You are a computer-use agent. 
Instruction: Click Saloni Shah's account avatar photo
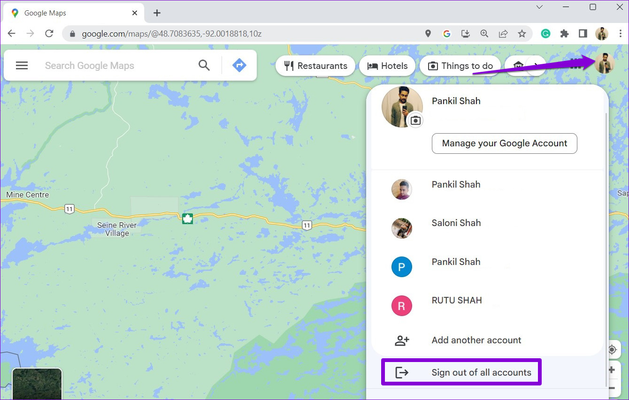coord(402,228)
